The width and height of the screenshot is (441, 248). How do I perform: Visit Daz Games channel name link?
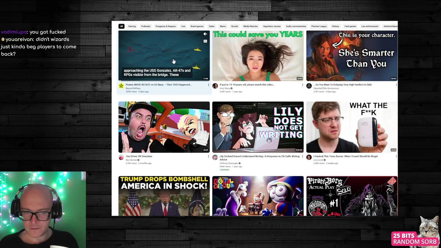(131, 160)
